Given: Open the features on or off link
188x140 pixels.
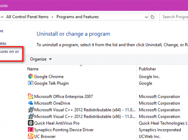Looking at the screenshot, I should pyautogui.click(x=9, y=51).
